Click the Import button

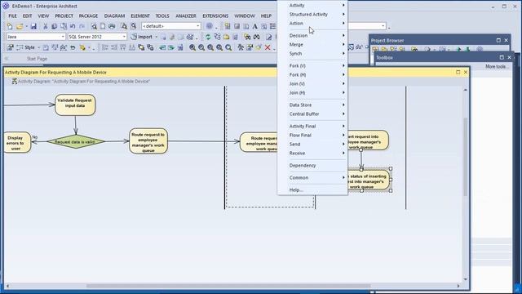(x=141, y=37)
